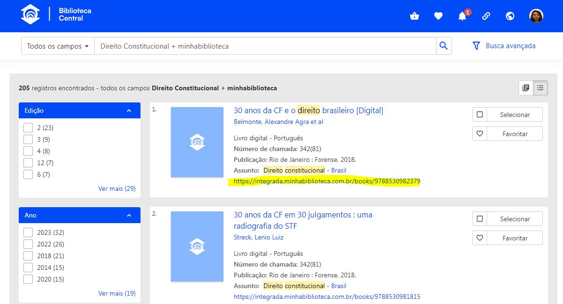Viewport: 563px width, 304px height.
Task: Click Selecionar button on first result
Action: [x=515, y=115]
